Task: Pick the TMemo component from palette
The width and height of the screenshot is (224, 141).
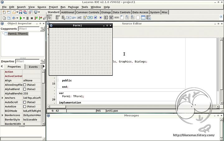Action: [x=85, y=17]
